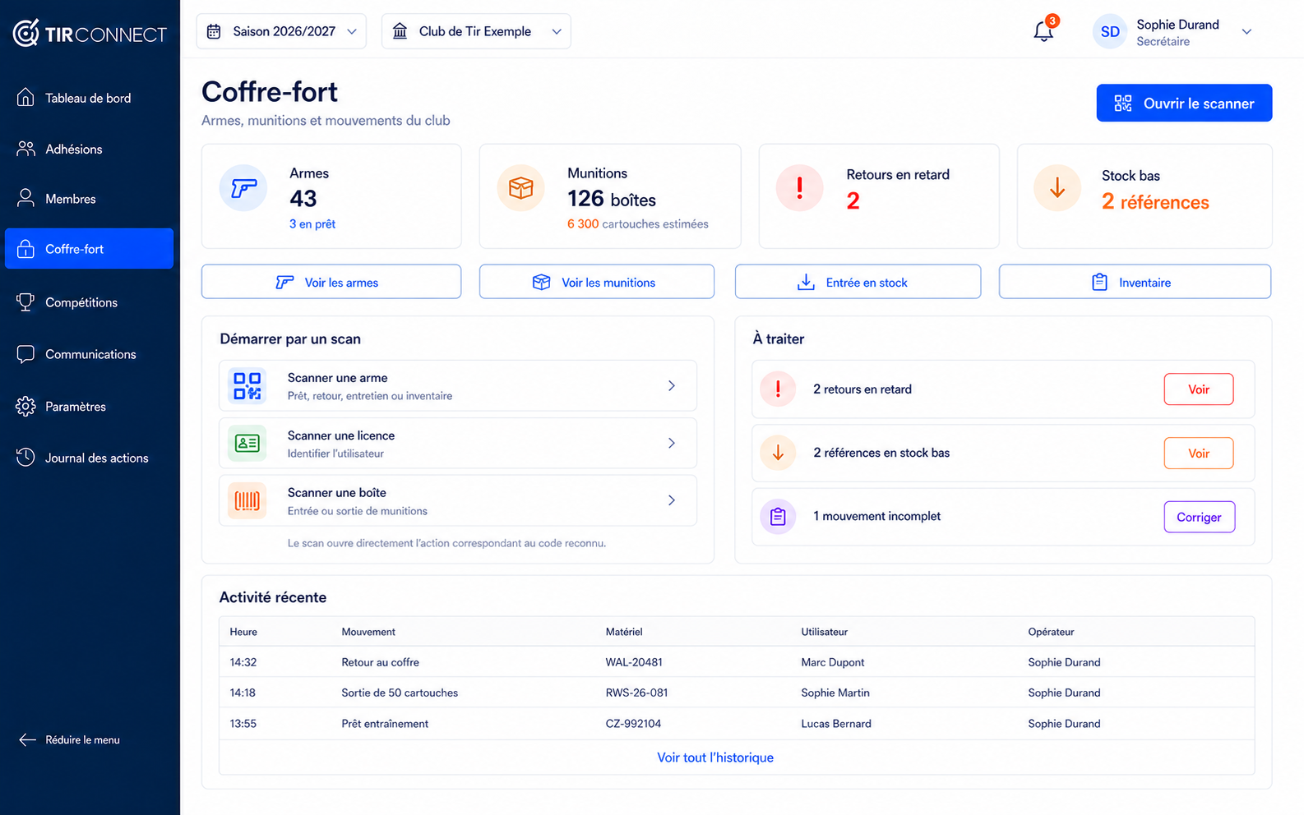Viewport: 1304px width, 815px height.
Task: Open Compétitions in the sidebar
Action: (x=89, y=302)
